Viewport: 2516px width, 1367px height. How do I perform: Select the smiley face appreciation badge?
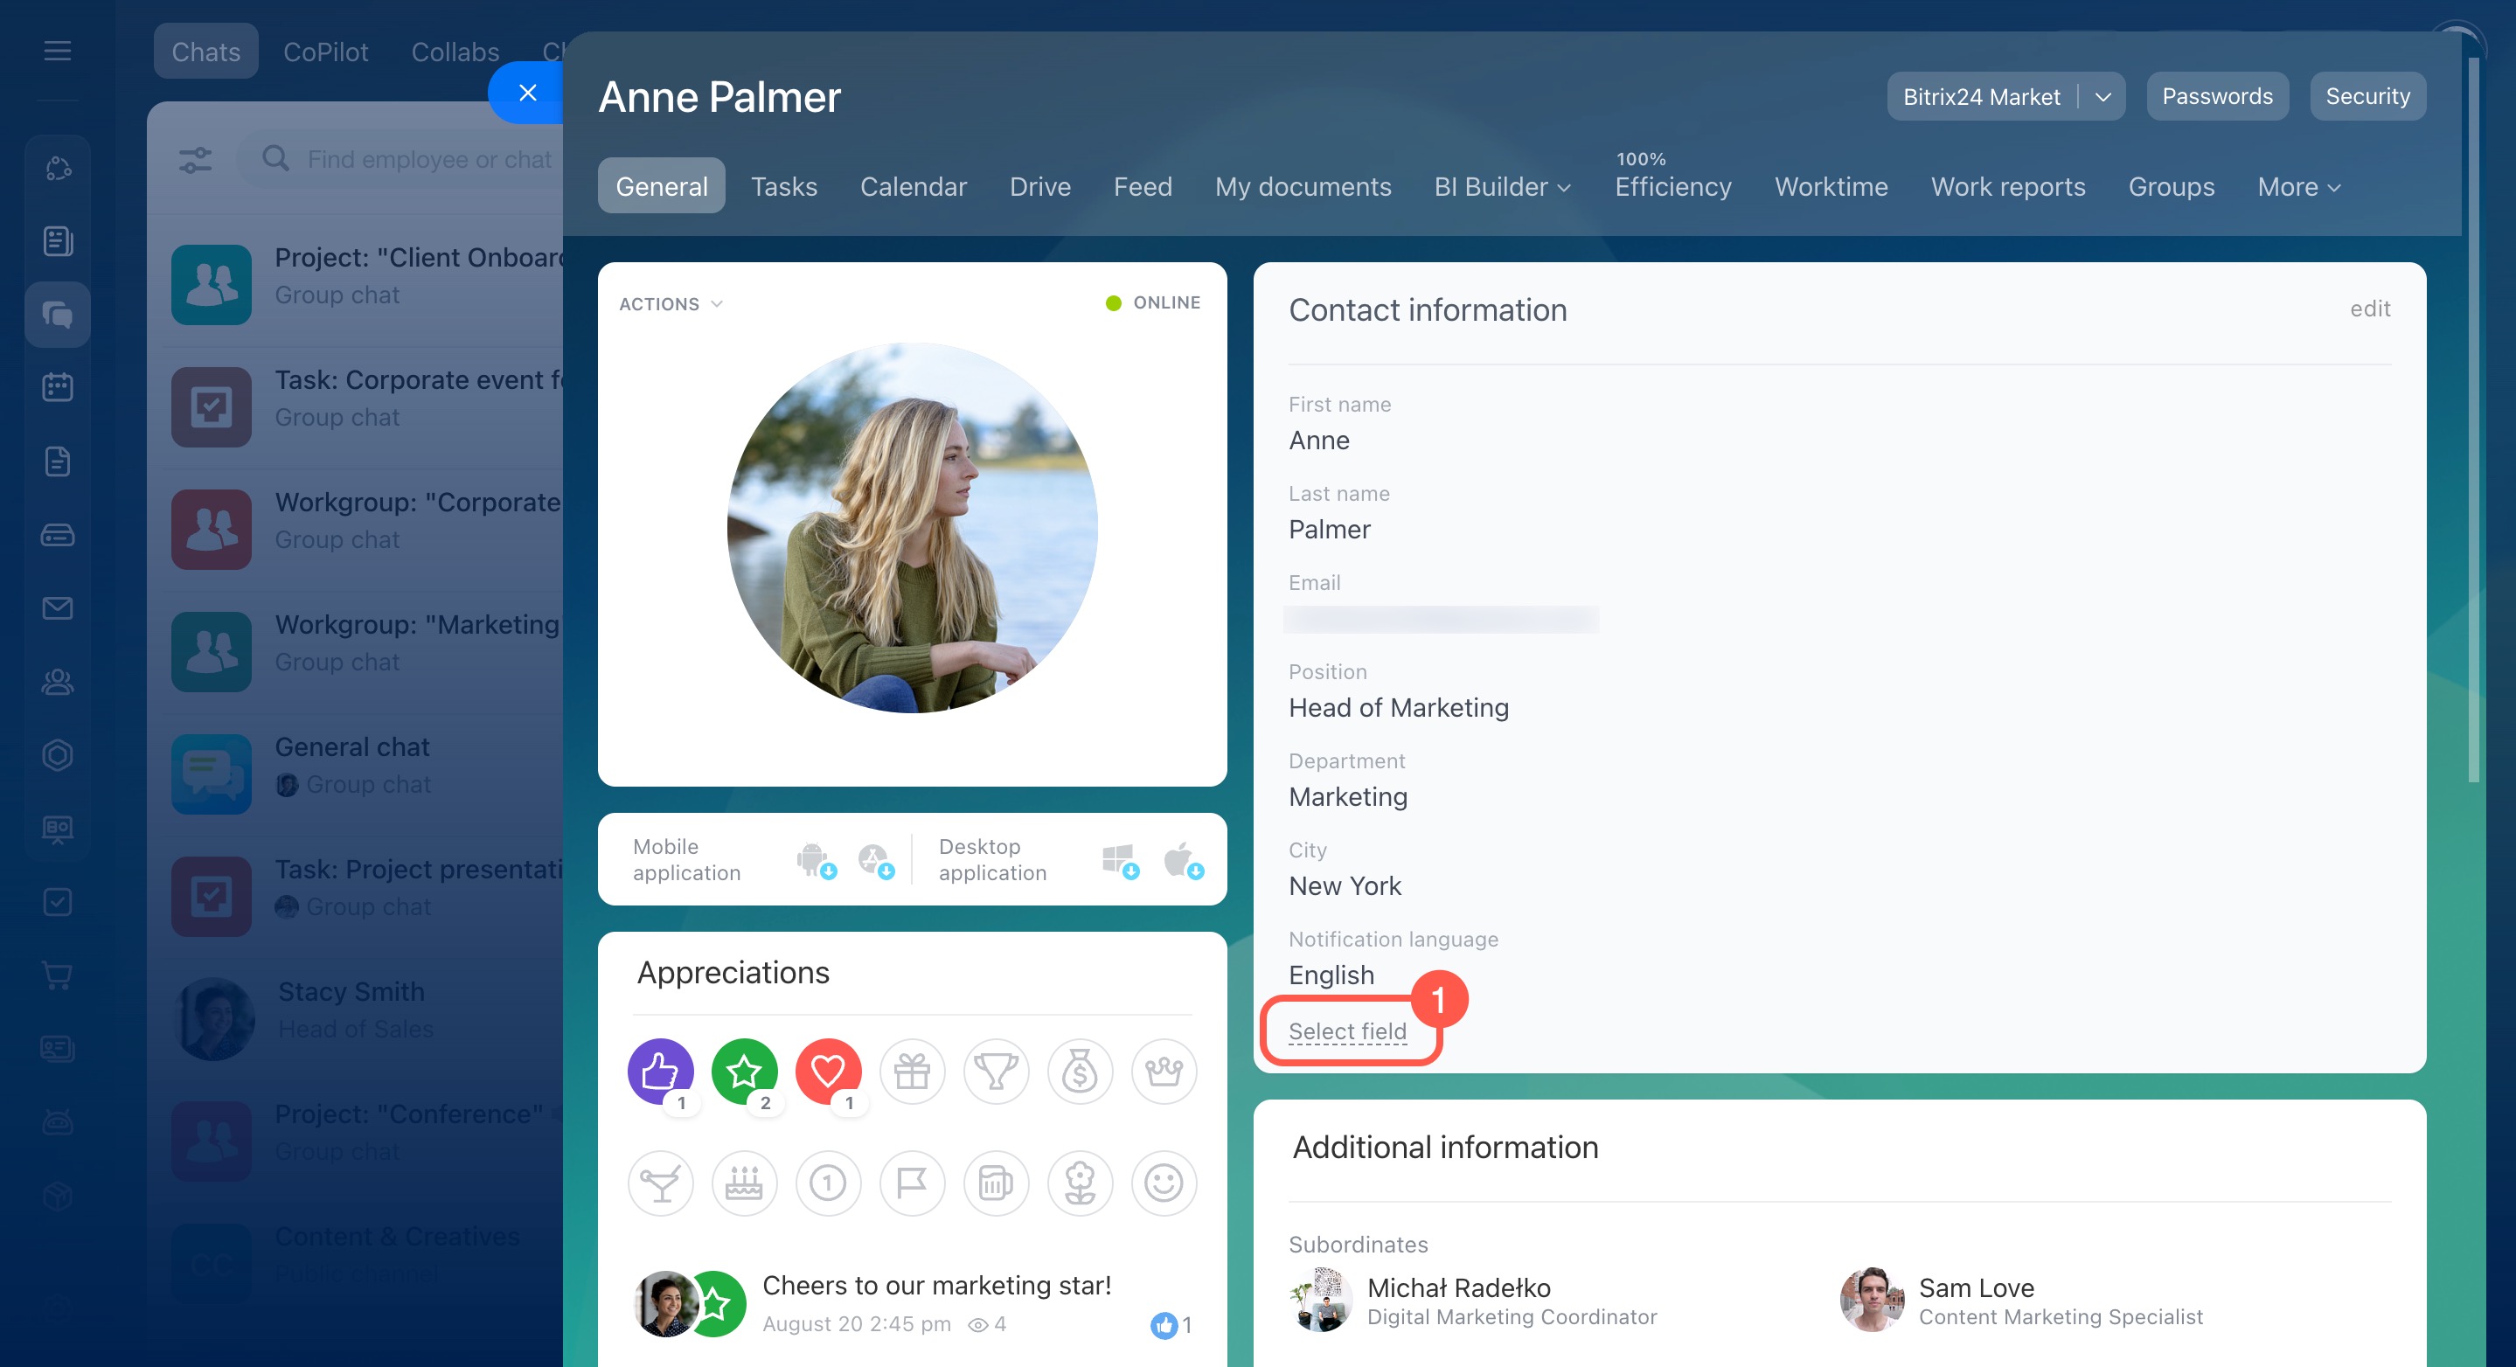point(1164,1183)
